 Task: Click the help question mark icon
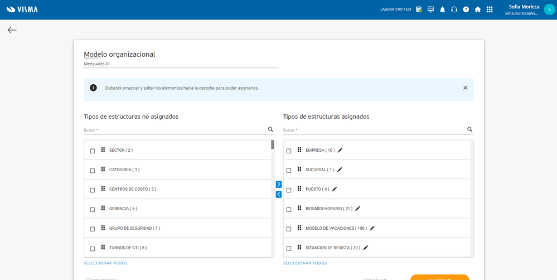466,9
